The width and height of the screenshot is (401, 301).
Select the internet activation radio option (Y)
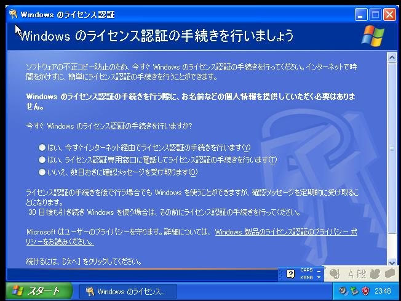point(42,148)
